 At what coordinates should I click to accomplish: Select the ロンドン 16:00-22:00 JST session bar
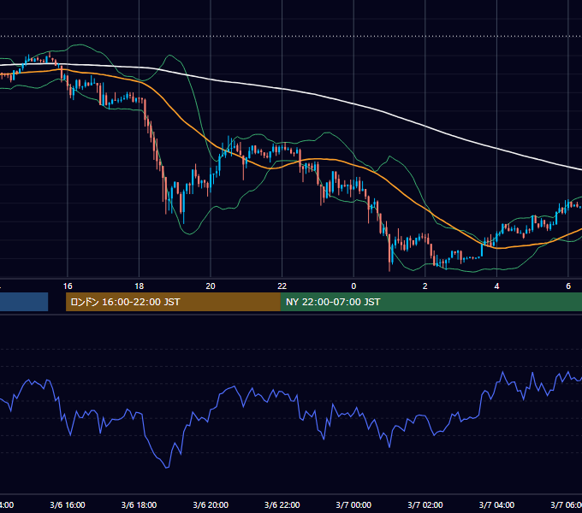(x=173, y=302)
